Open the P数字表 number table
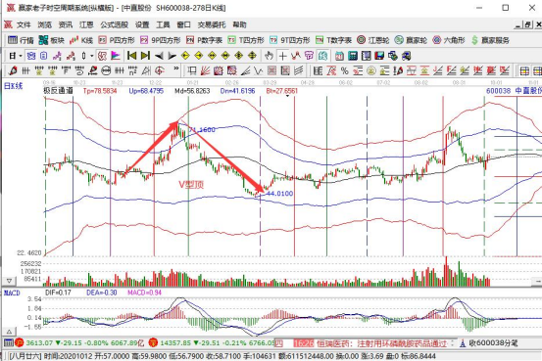 point(204,40)
